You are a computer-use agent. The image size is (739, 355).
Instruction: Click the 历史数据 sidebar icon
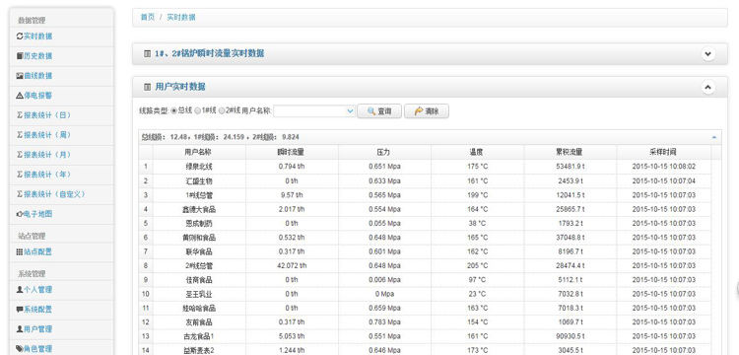pos(20,56)
